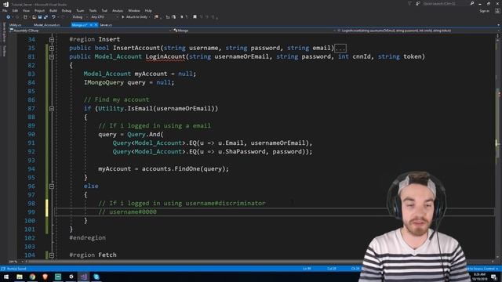Viewport: 502px width, 282px height.
Task: Click the notifications flag filter icon
Action: [x=409, y=3]
